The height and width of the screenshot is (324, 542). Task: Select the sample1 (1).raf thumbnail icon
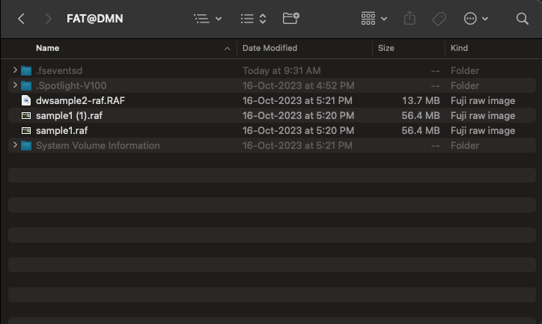click(x=26, y=116)
